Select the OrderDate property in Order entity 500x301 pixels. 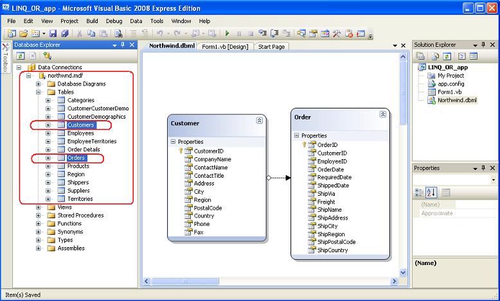point(330,169)
